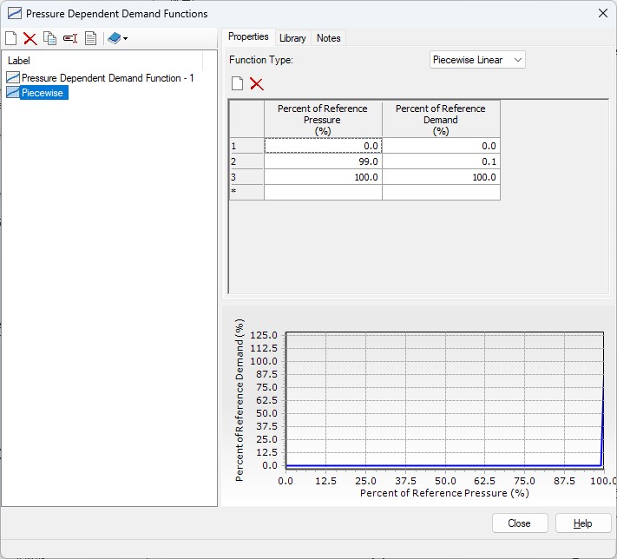Select row 3 header in table
The height and width of the screenshot is (559, 617).
(246, 177)
